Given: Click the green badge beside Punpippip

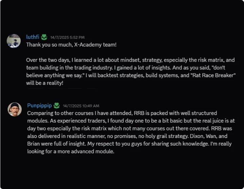Looking at the screenshot, I should coord(57,106).
